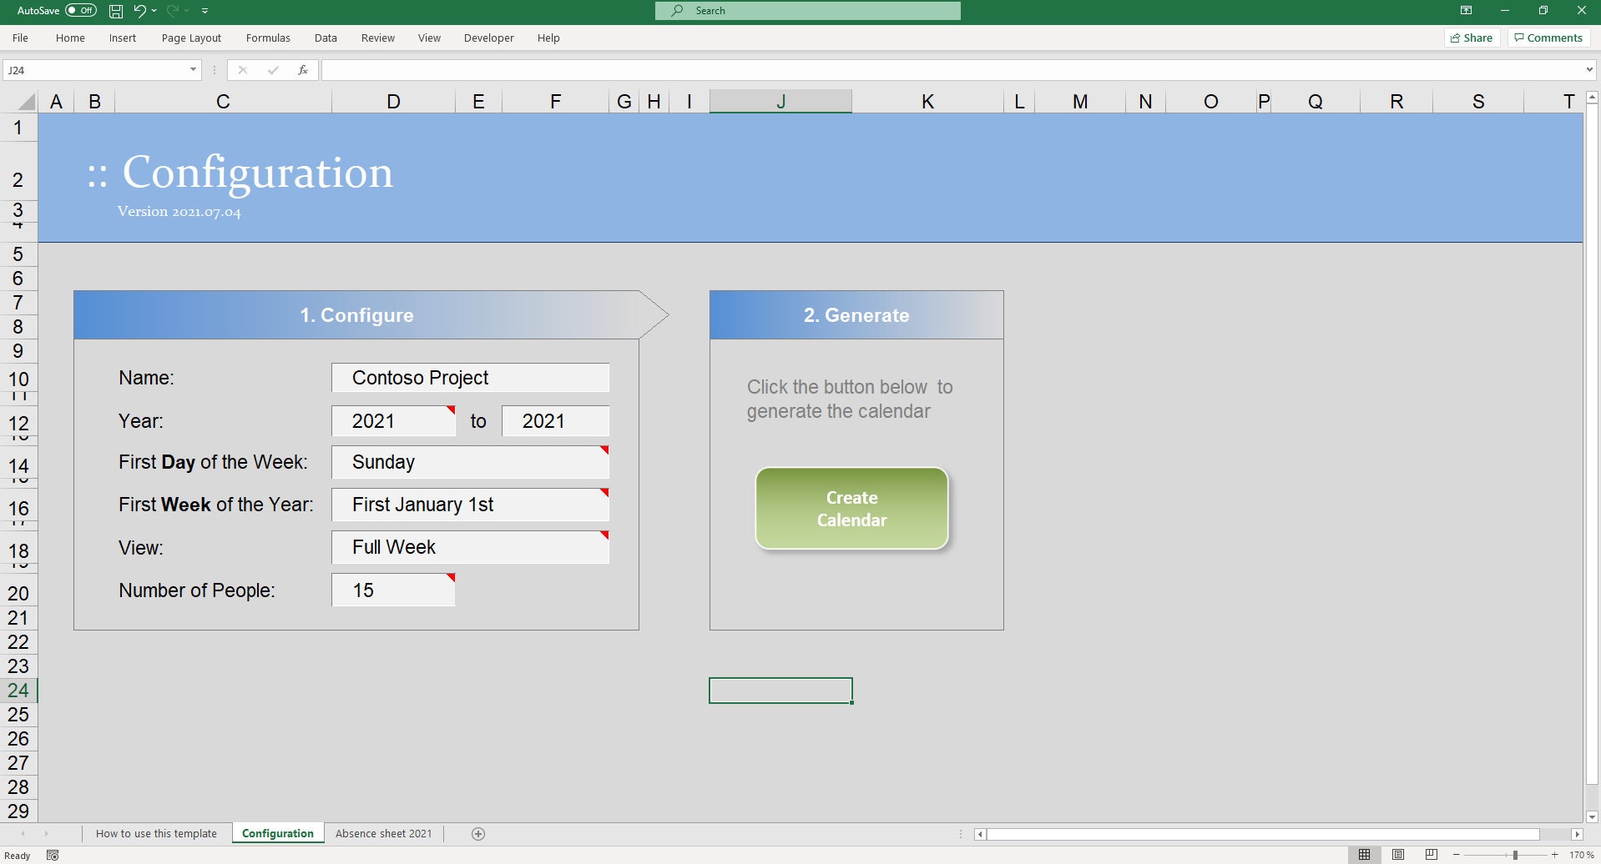Click the Zoom Out minus icon
The image size is (1601, 864).
(x=1457, y=854)
